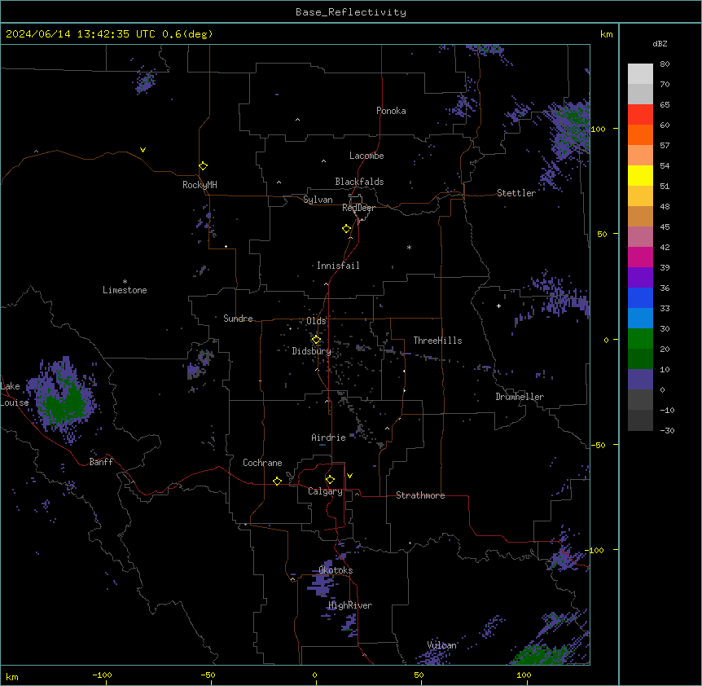702x686 pixels.
Task: Click the Olds label
Action: click(x=316, y=321)
